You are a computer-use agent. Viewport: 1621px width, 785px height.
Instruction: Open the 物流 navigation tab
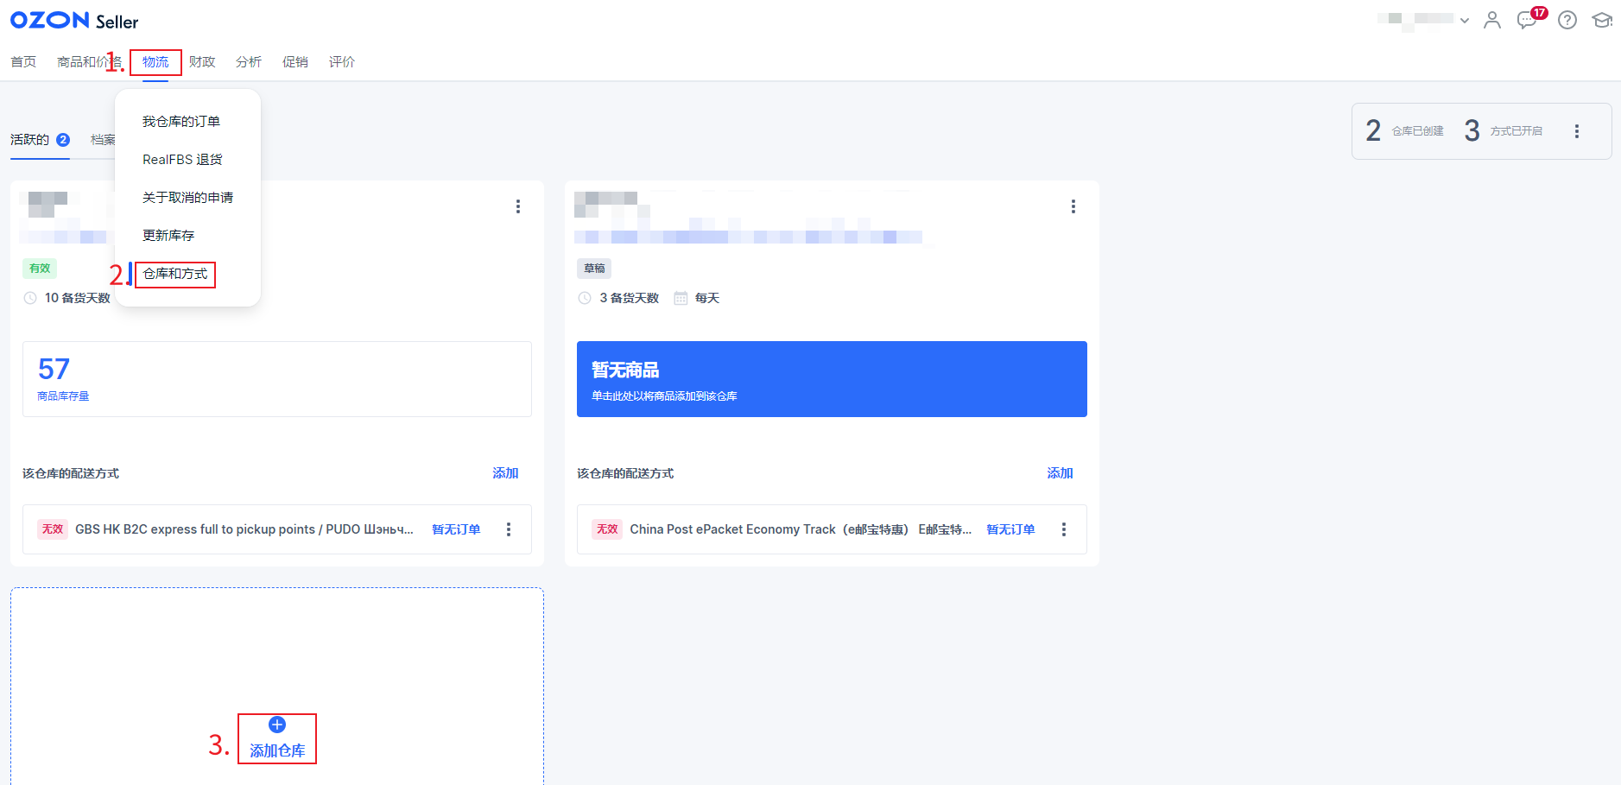155,62
